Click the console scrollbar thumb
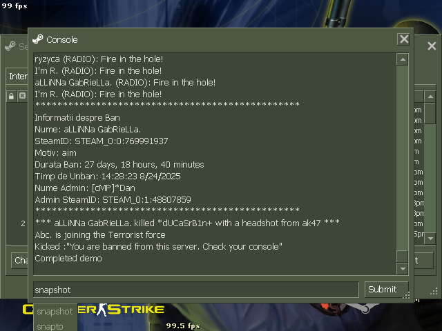This screenshot has height=331, width=442. tap(403, 256)
